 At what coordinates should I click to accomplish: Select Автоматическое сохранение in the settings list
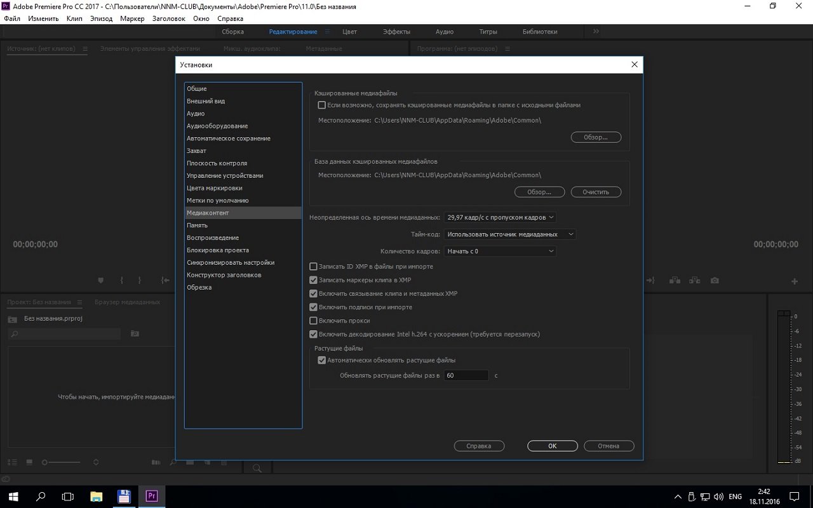(x=228, y=138)
